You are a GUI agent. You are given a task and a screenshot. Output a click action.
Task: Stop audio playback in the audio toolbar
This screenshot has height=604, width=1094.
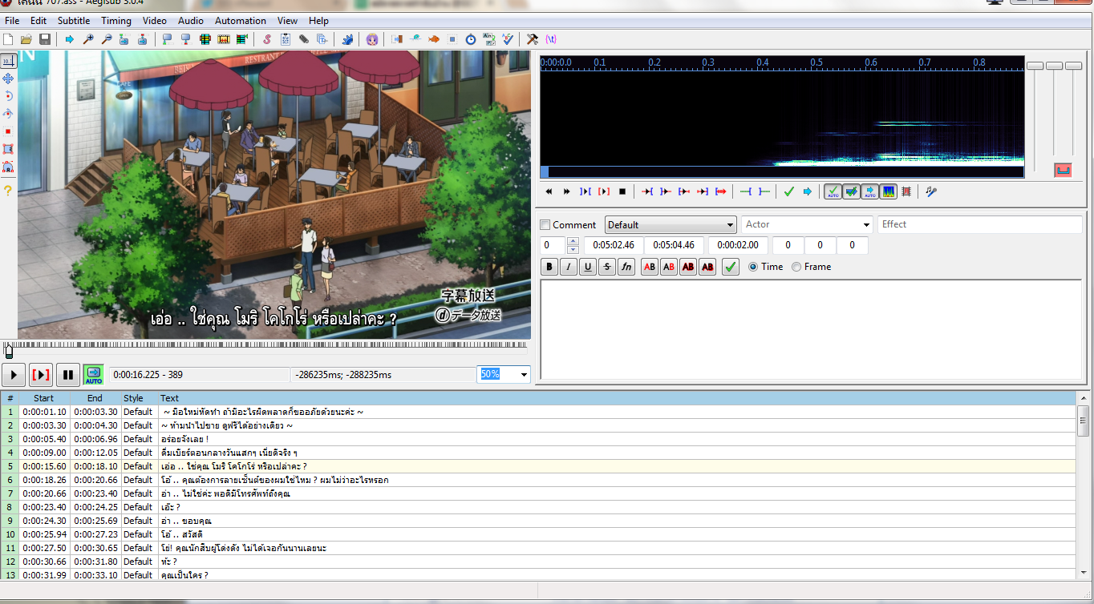pyautogui.click(x=622, y=191)
